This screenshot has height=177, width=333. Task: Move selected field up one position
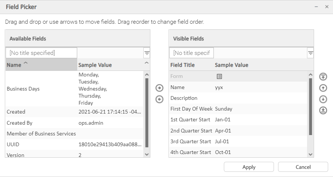323,88
